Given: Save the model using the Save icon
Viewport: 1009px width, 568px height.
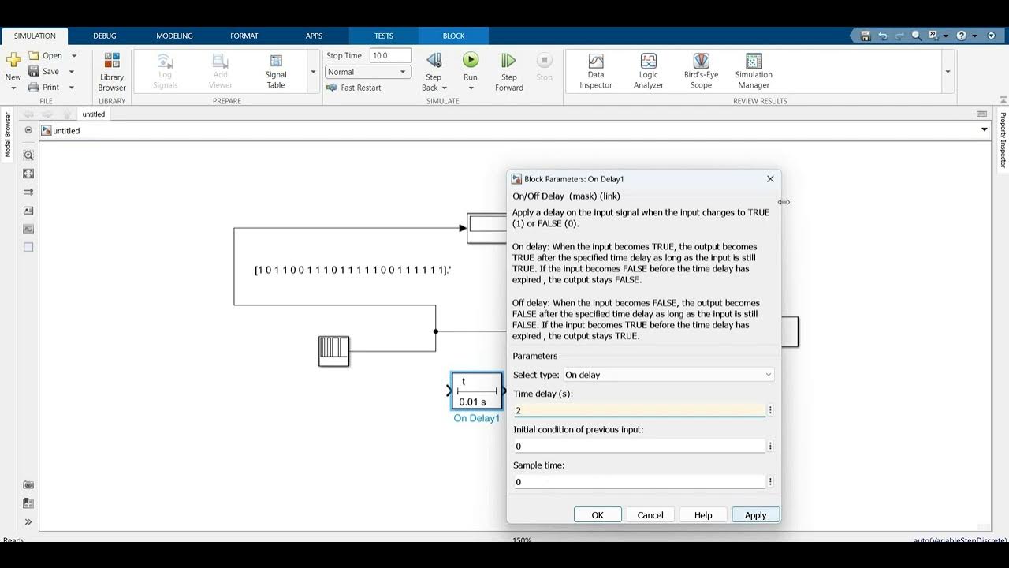Looking at the screenshot, I should 35,71.
